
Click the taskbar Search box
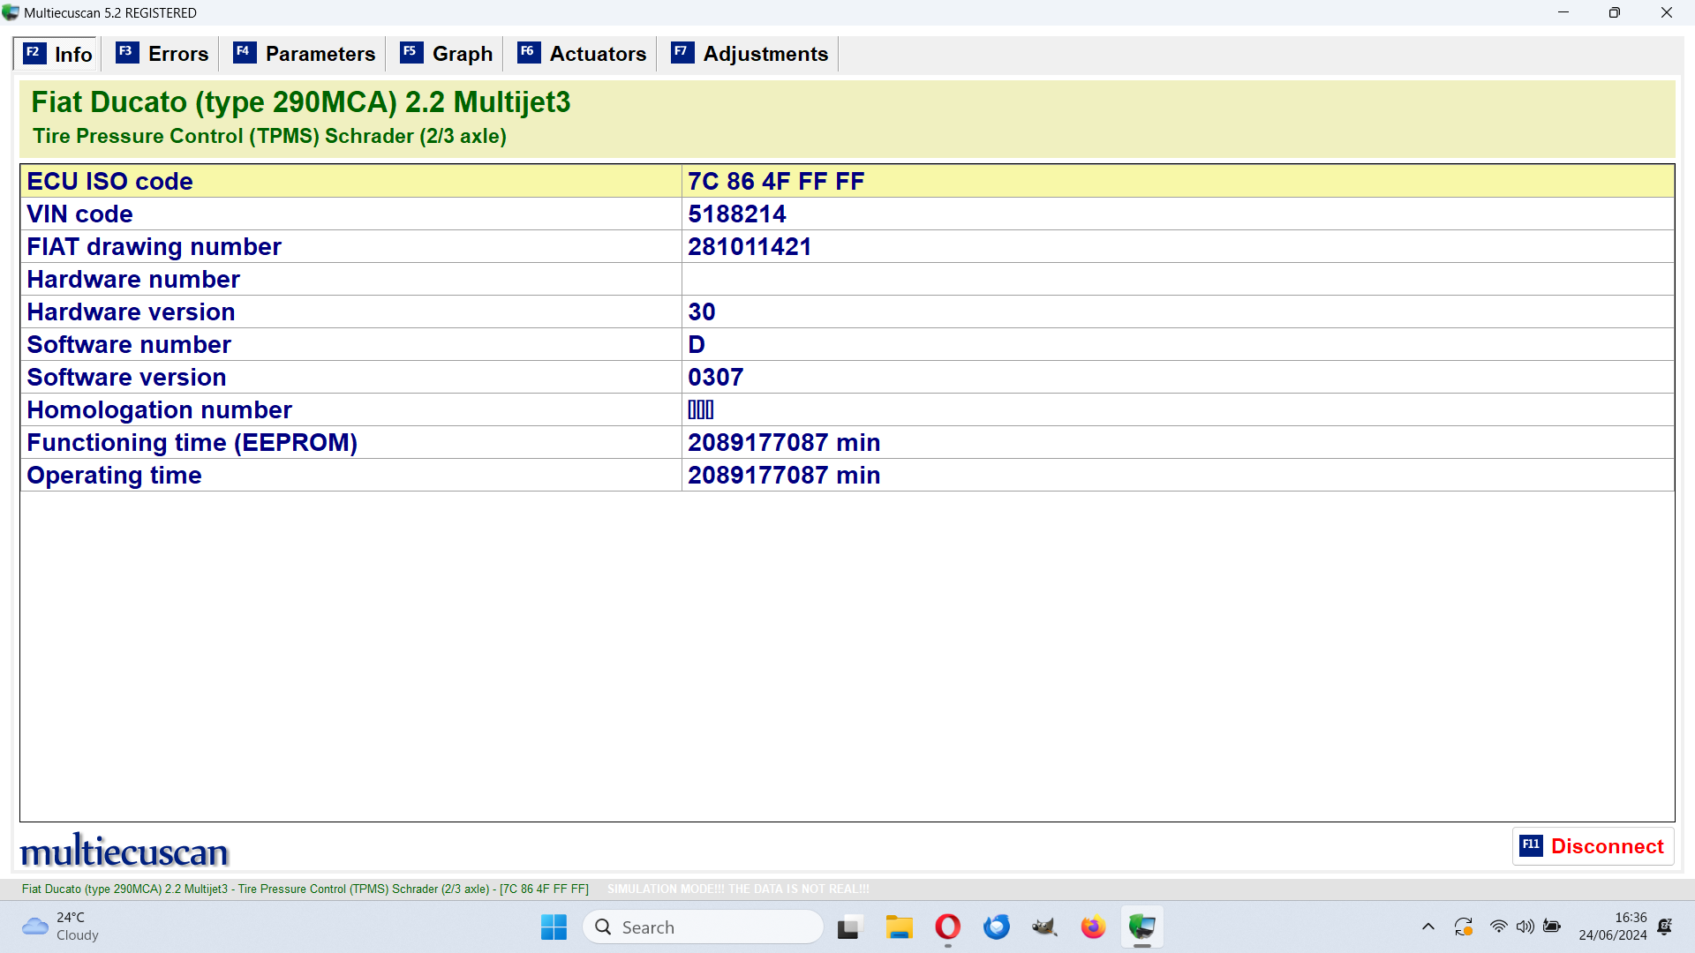click(x=703, y=927)
